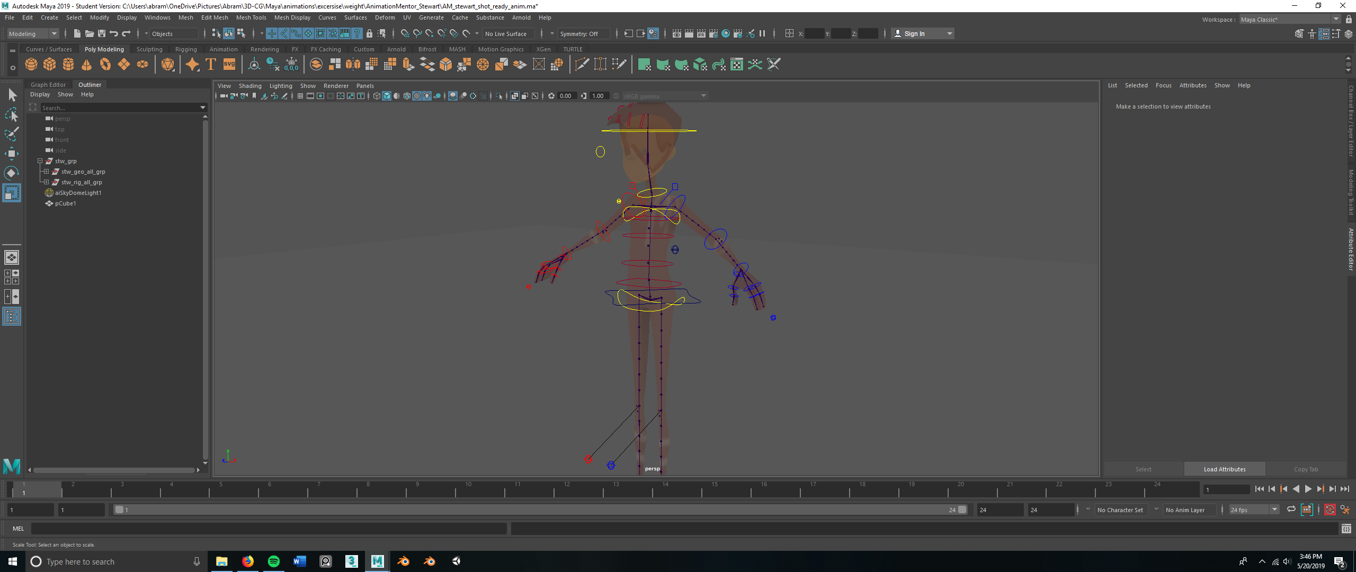Click the Sign In button

click(914, 34)
